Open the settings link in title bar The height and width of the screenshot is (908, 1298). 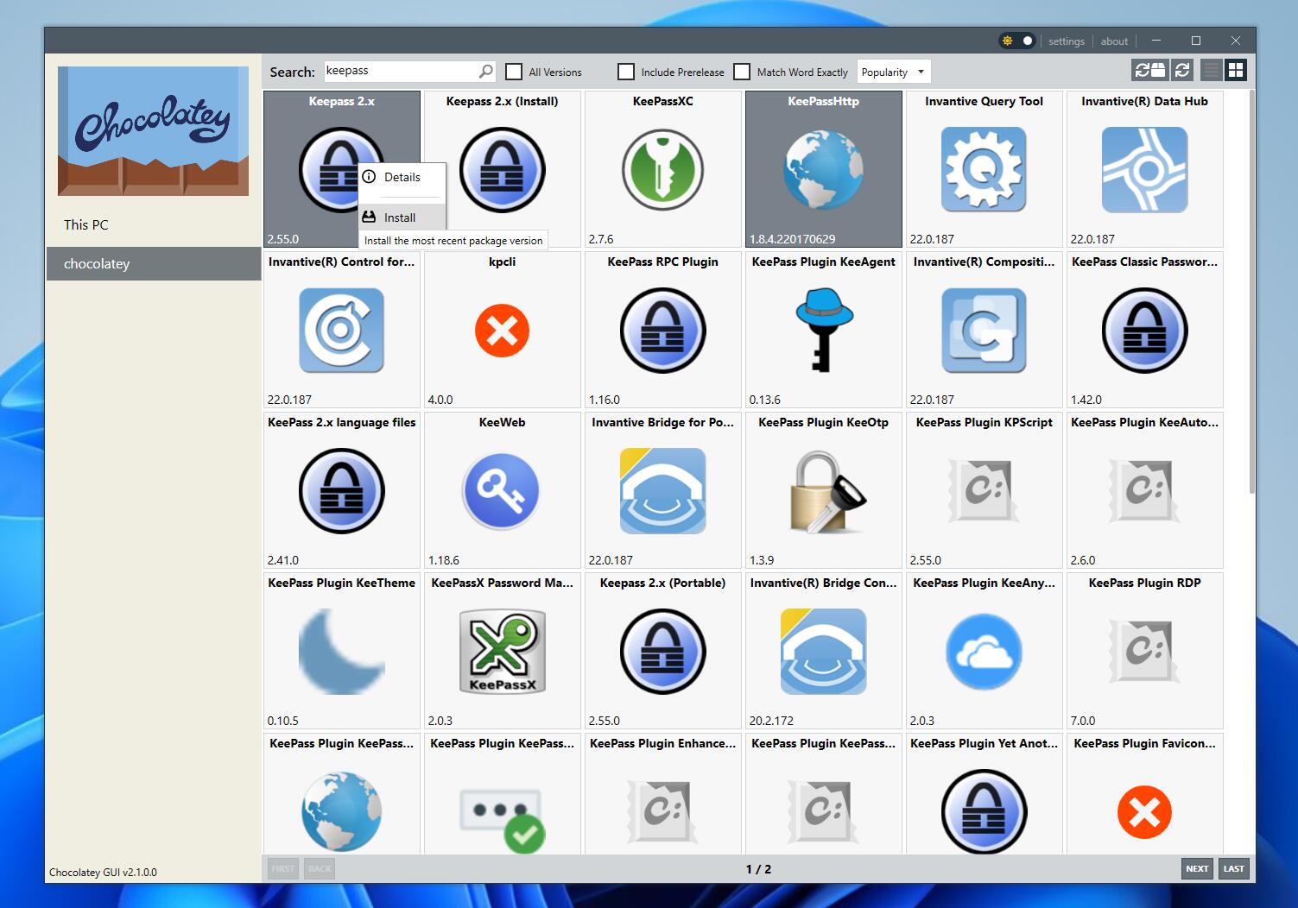tap(1067, 41)
